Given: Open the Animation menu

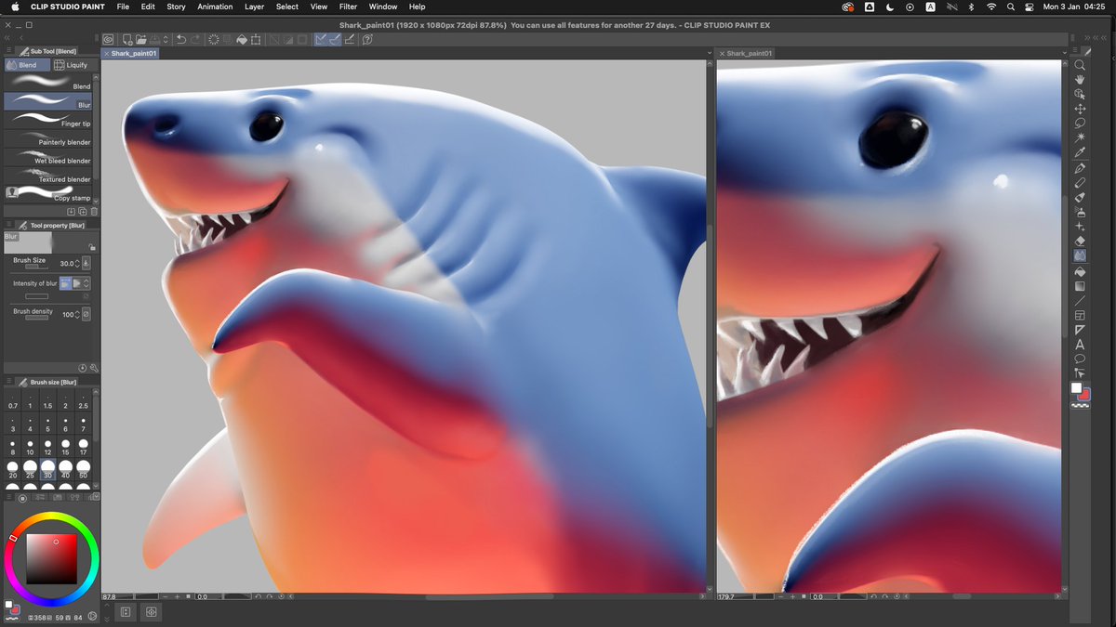Looking at the screenshot, I should coord(215,7).
